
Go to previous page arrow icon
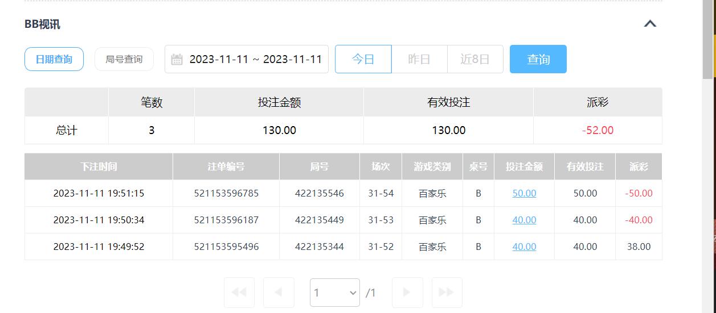click(279, 292)
